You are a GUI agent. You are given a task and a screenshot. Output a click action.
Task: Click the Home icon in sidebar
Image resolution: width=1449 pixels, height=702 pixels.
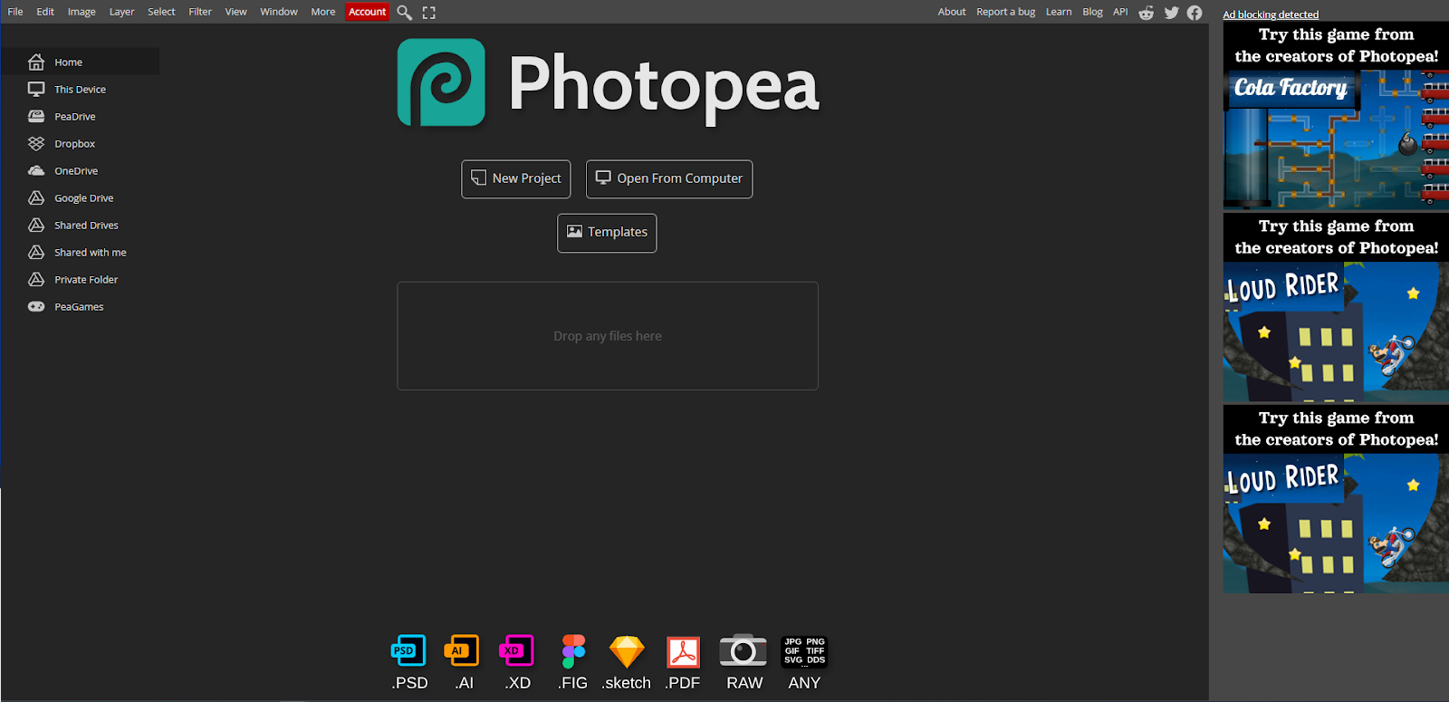[36, 63]
